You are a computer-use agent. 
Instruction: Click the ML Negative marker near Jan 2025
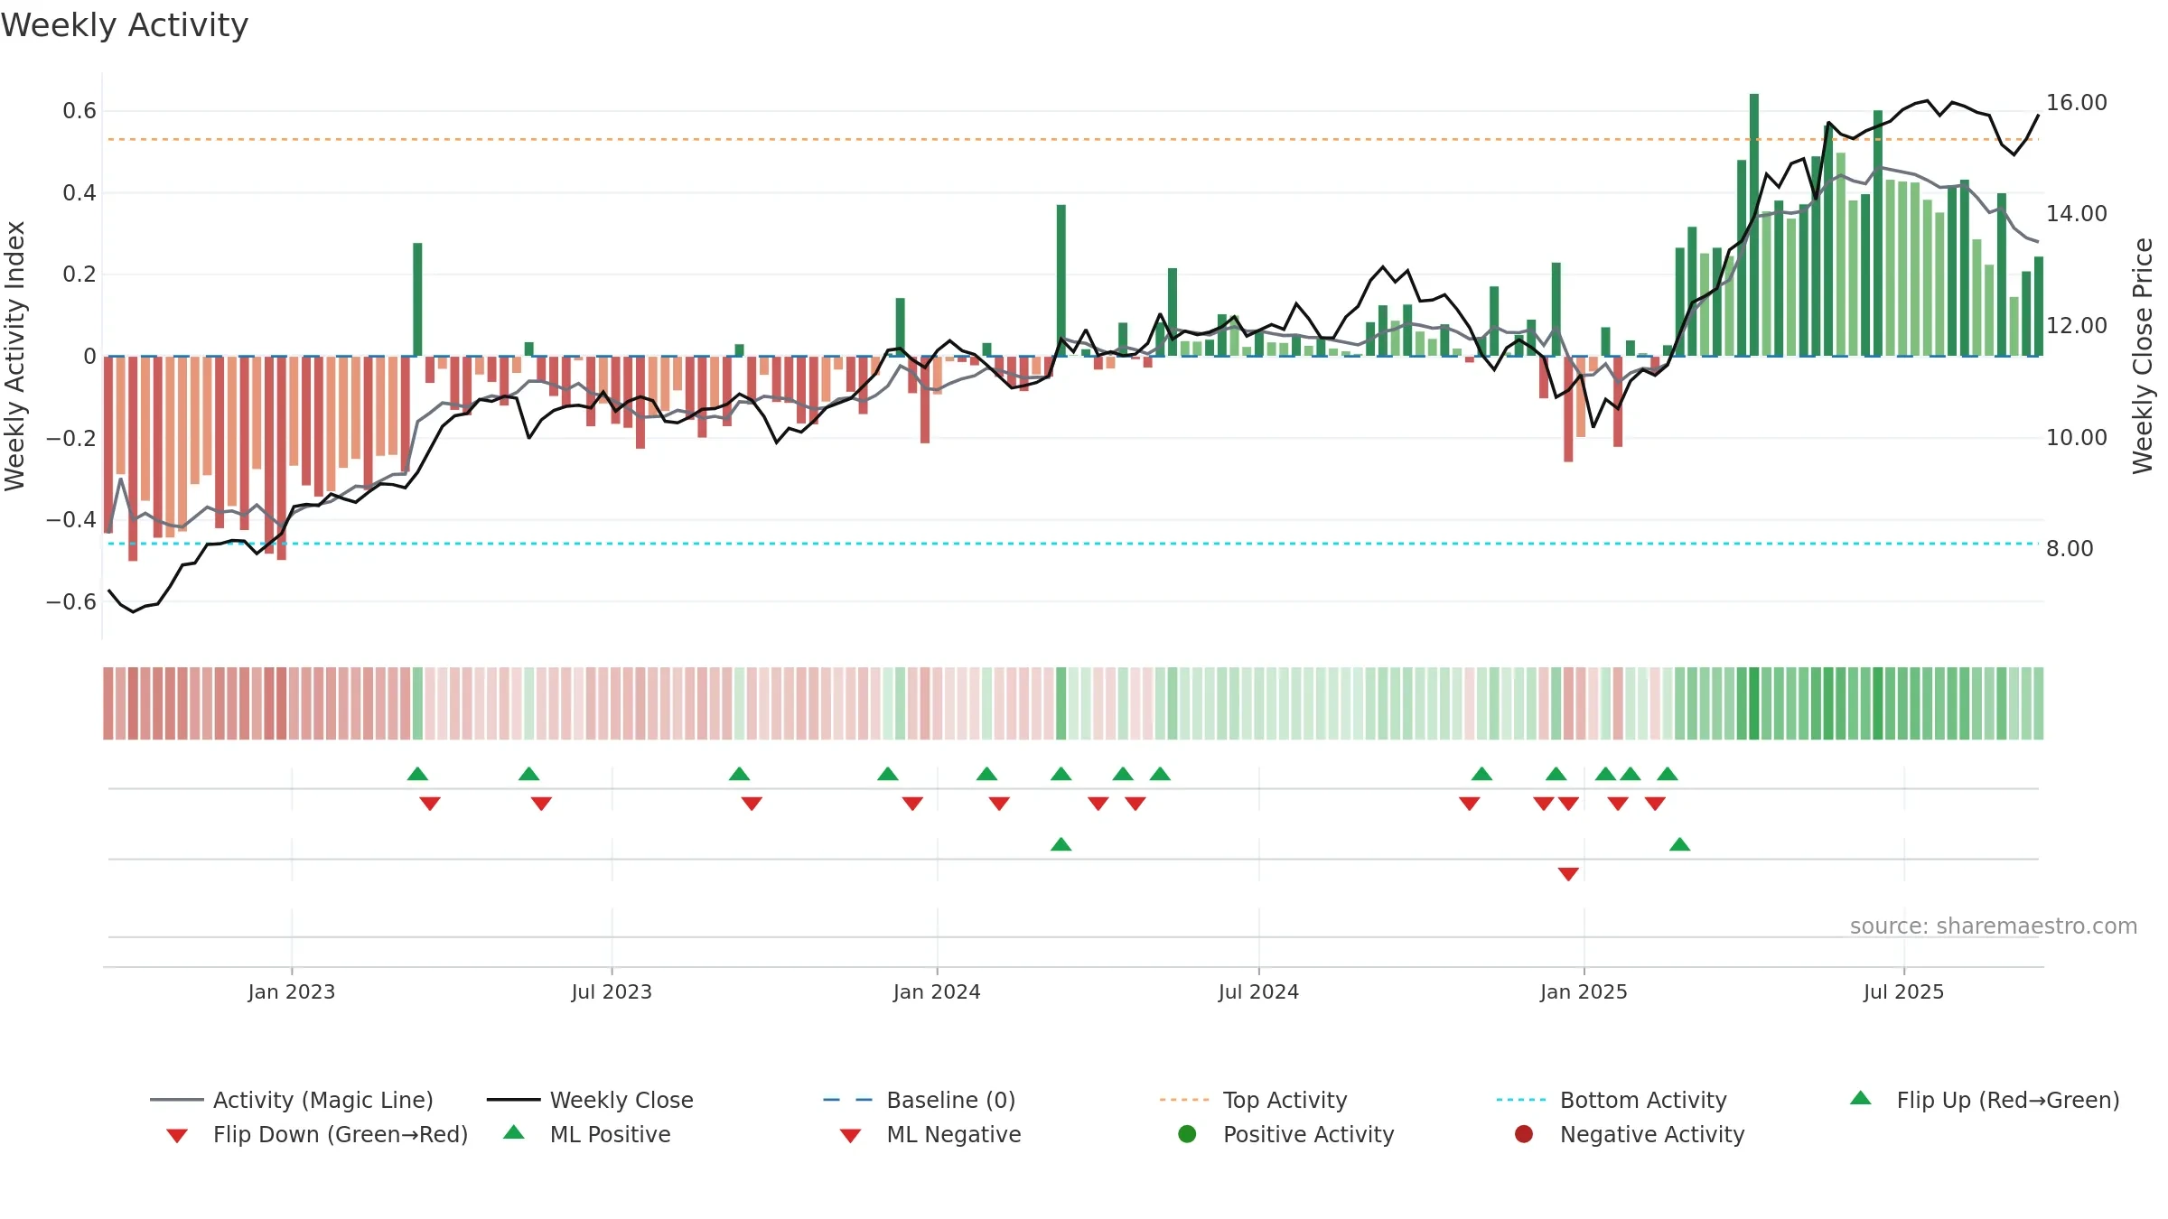pyautogui.click(x=1568, y=874)
